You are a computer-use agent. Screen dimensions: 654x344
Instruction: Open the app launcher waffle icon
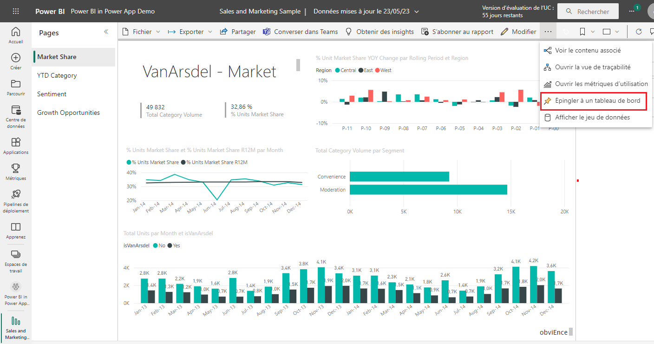16,11
